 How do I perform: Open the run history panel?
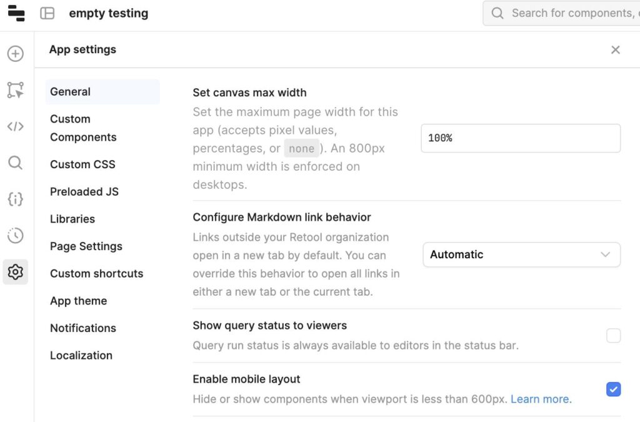click(15, 236)
